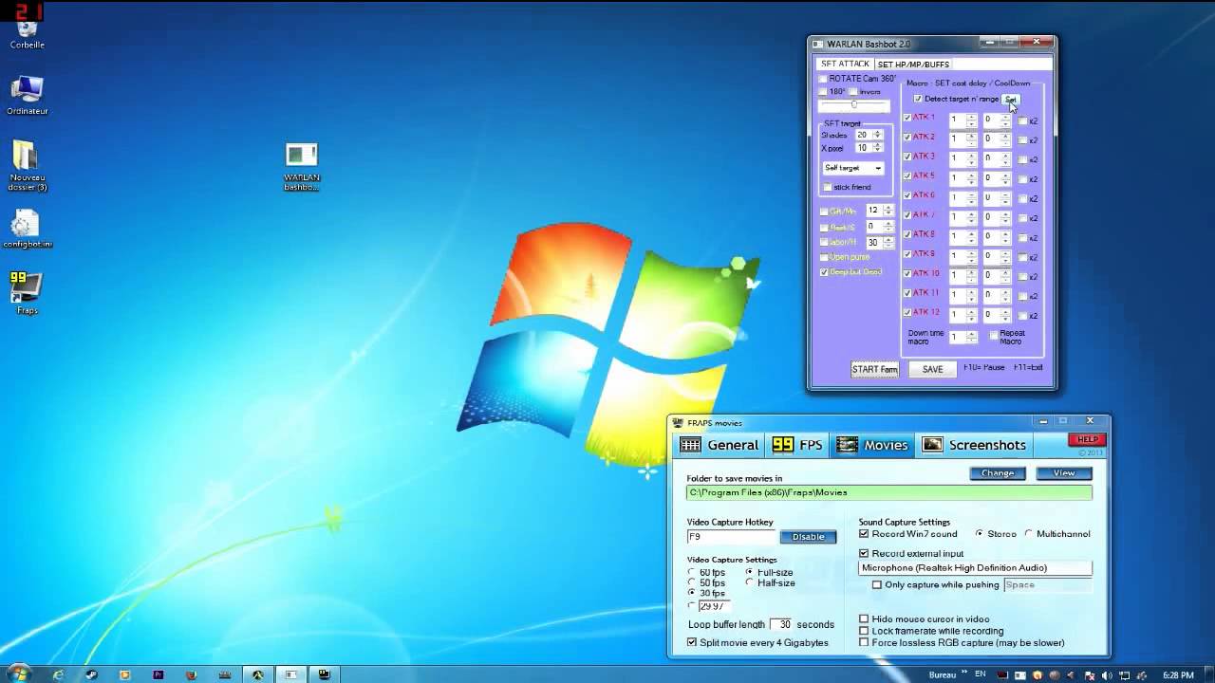
Task: Select the 60 fps radio button
Action: pyautogui.click(x=691, y=573)
